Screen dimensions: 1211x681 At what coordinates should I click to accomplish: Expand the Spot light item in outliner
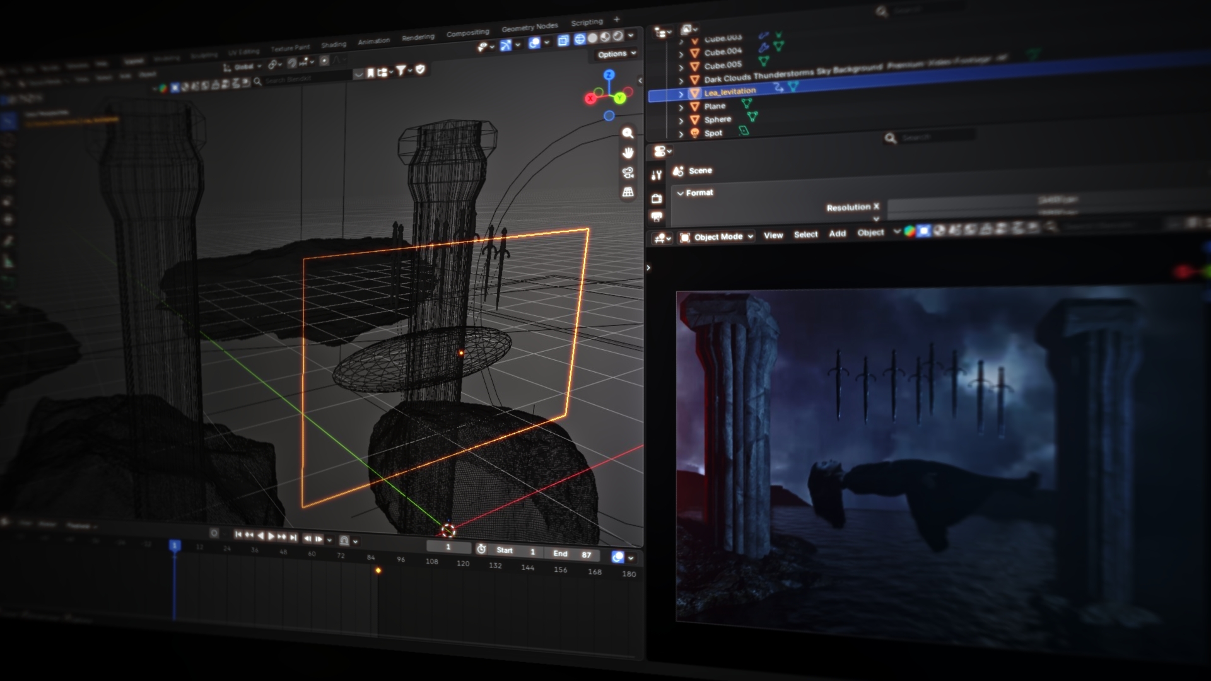[x=681, y=134]
